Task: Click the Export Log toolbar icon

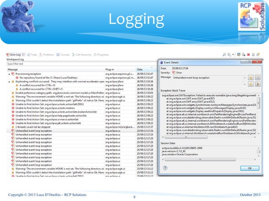Action: [x=224, y=55]
